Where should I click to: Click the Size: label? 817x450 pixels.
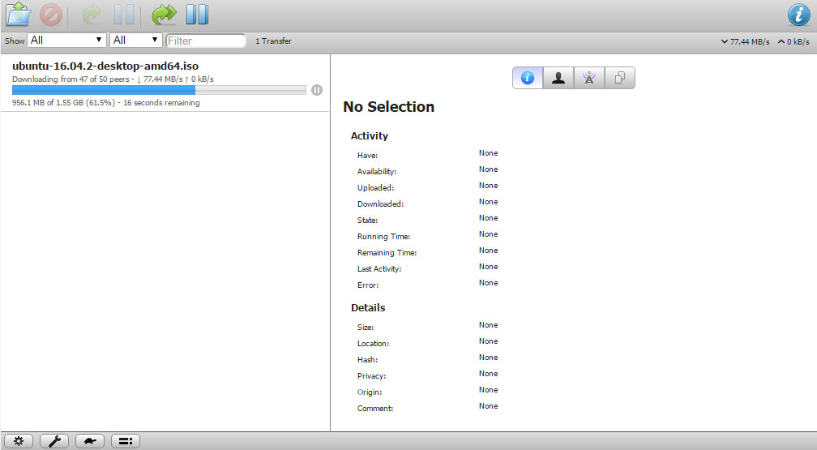366,328
